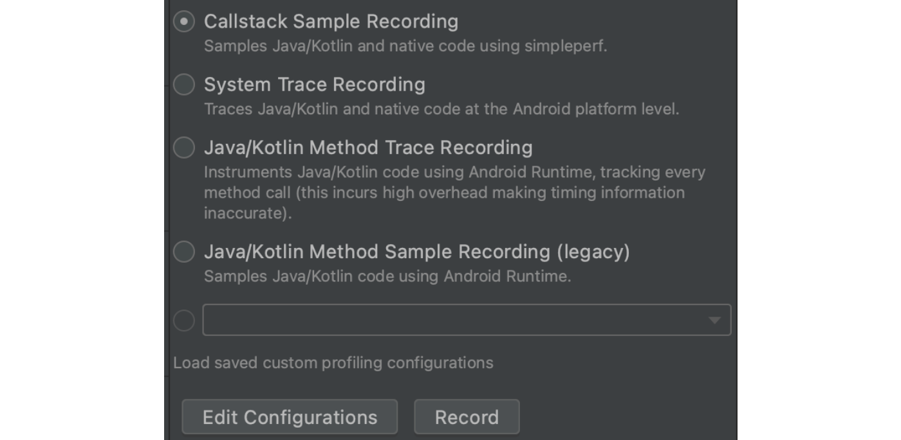The image size is (901, 440).
Task: Click the "Instruments Java/Kotlin code" description line
Action: point(454,172)
